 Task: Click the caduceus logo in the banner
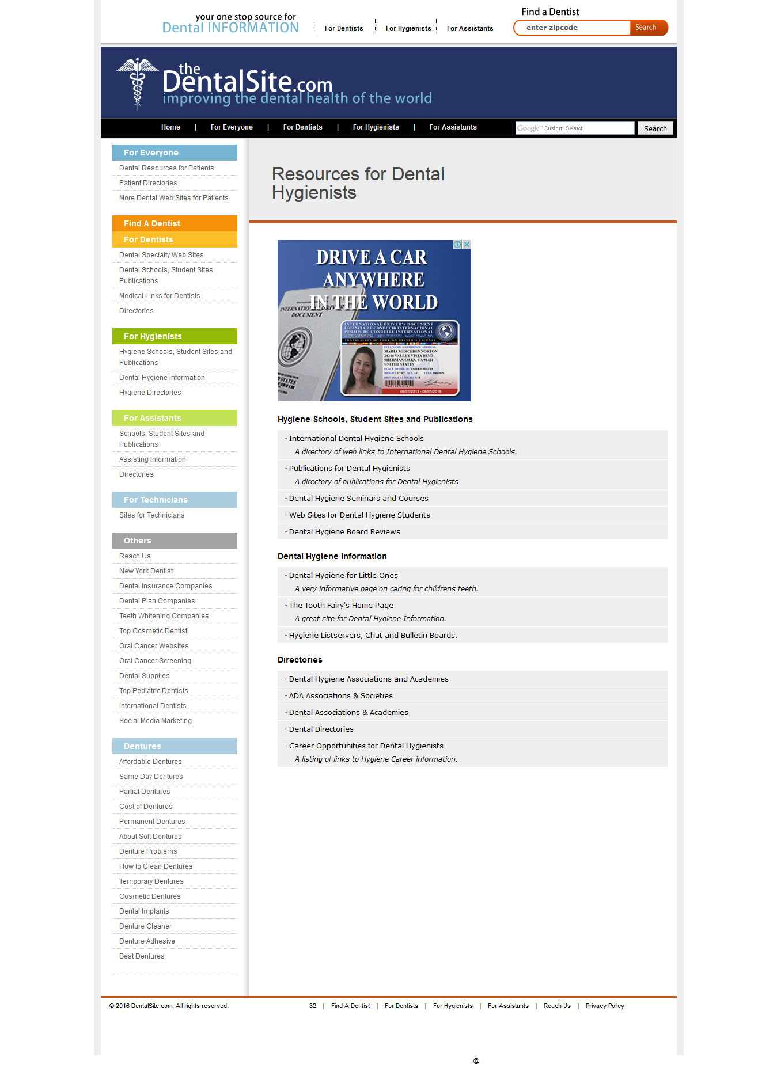click(x=137, y=83)
